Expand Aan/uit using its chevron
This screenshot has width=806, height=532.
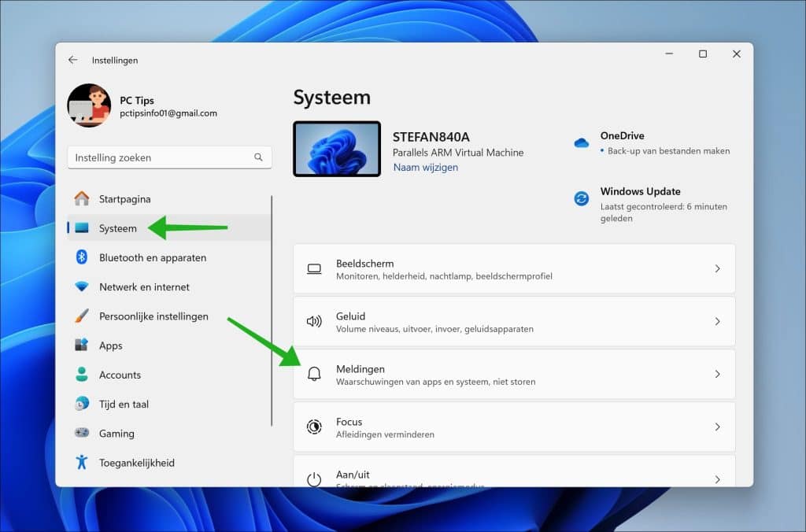pos(717,479)
